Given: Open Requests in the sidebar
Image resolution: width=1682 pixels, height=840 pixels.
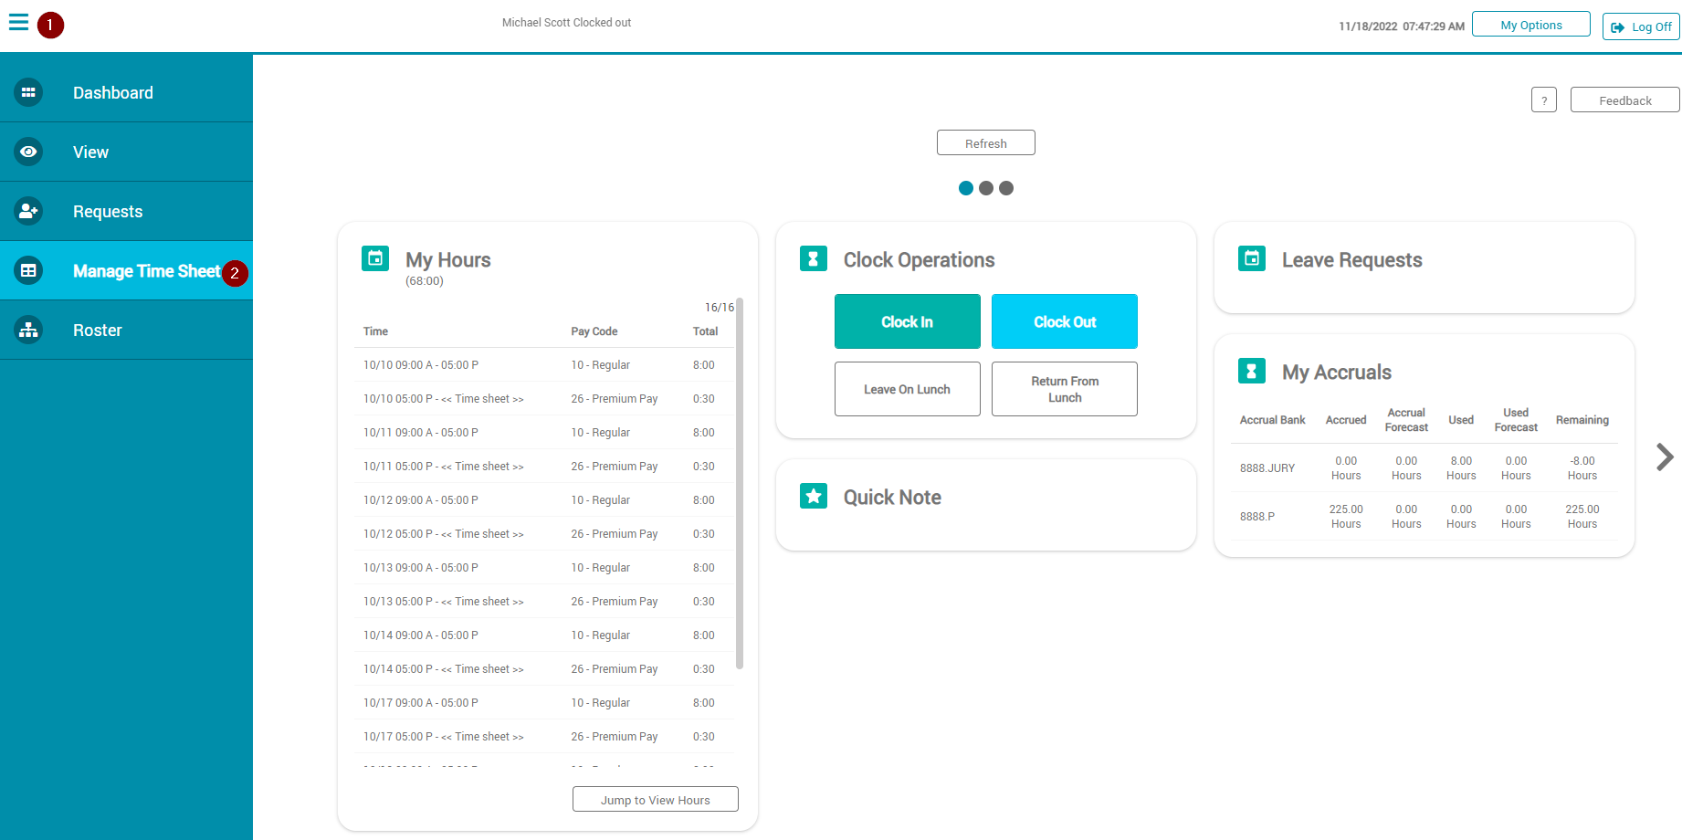Looking at the screenshot, I should (x=126, y=211).
